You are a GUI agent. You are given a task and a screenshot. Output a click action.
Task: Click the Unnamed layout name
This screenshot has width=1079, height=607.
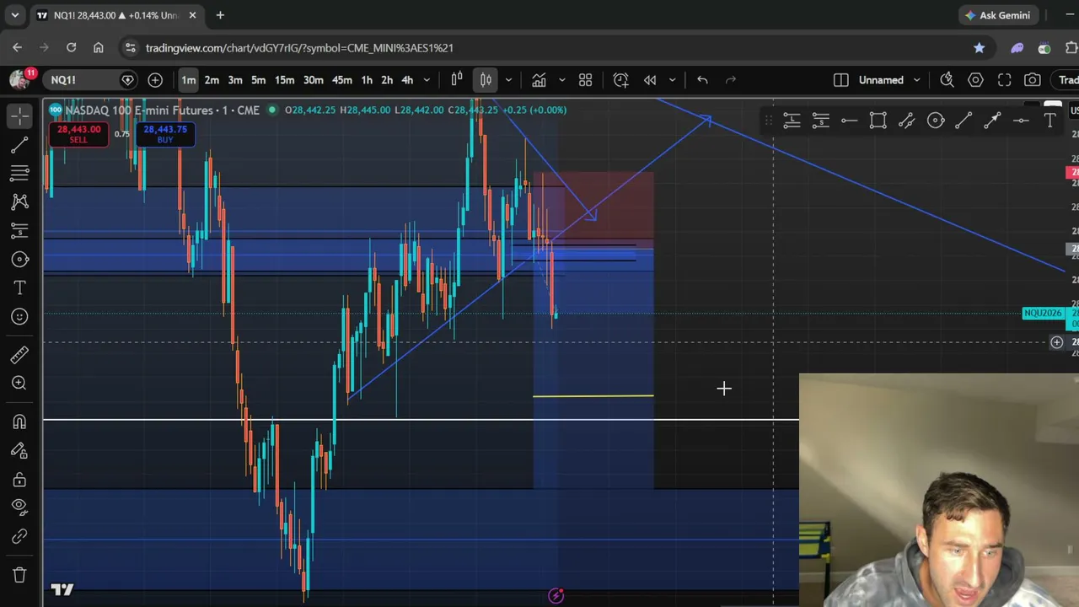pos(881,80)
